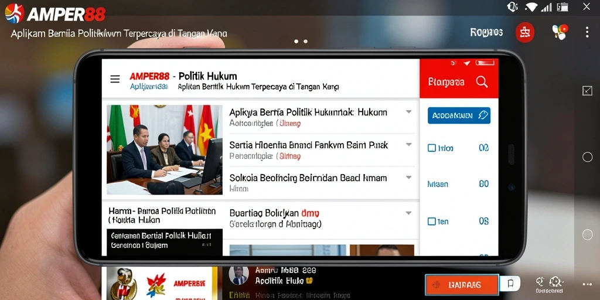Select the second page indicator dot
This screenshot has width=600, height=300.
305,42
